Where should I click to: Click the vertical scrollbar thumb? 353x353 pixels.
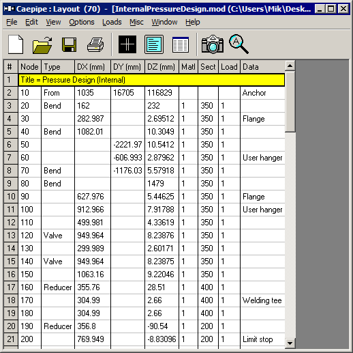tap(290, 101)
